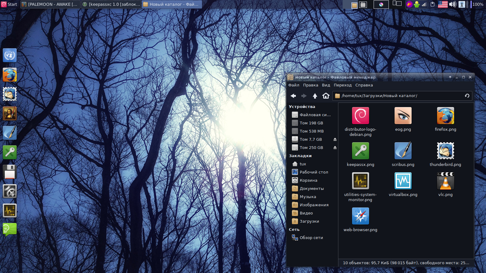
Task: Switch keyboard layout via US flag icon
Action: (443, 4)
